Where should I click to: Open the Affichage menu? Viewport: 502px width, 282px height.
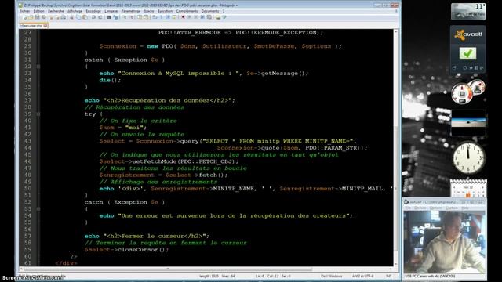coord(75,11)
